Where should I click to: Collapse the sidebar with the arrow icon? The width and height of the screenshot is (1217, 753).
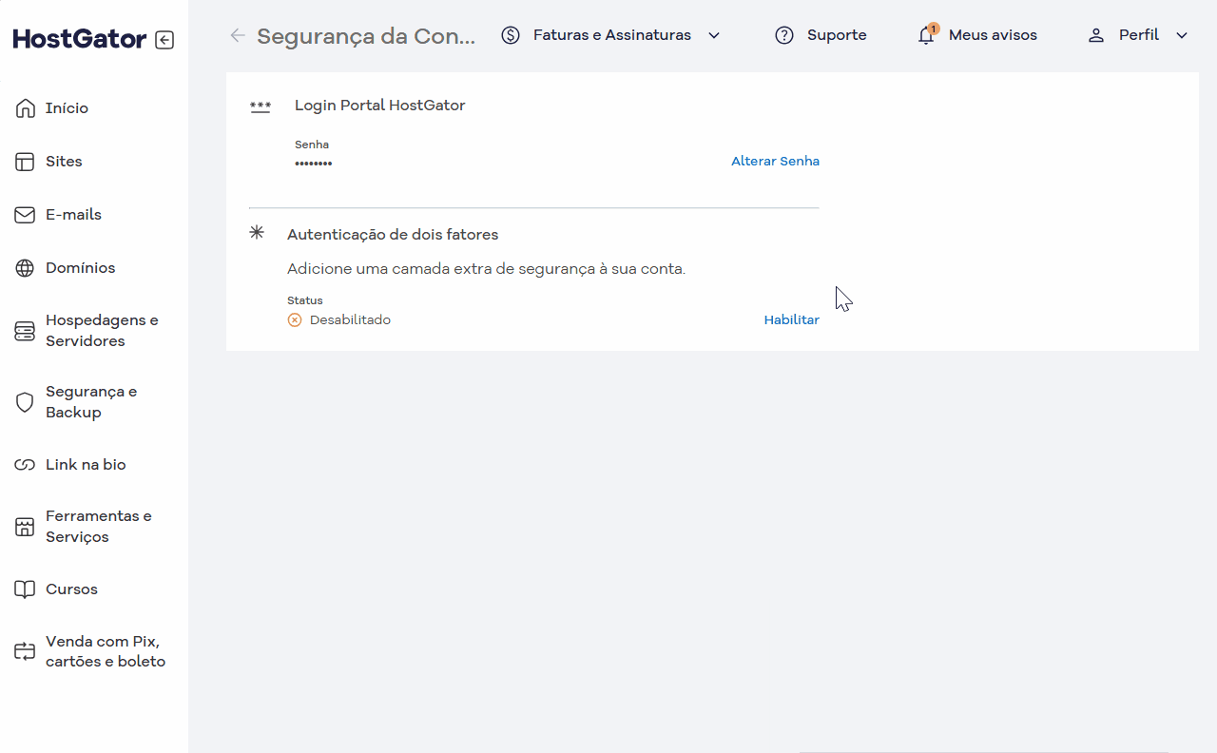[164, 40]
